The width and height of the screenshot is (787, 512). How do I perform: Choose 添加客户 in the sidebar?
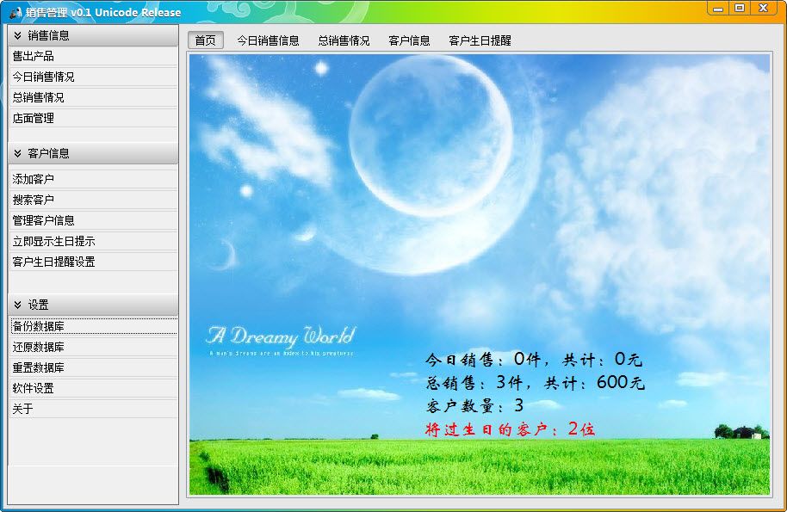click(34, 179)
